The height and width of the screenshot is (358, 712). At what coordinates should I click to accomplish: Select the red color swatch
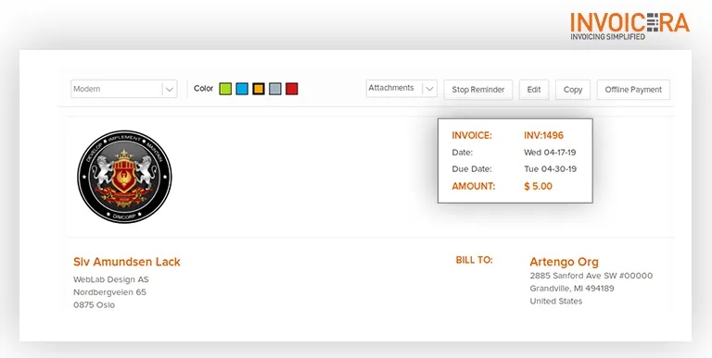point(291,89)
